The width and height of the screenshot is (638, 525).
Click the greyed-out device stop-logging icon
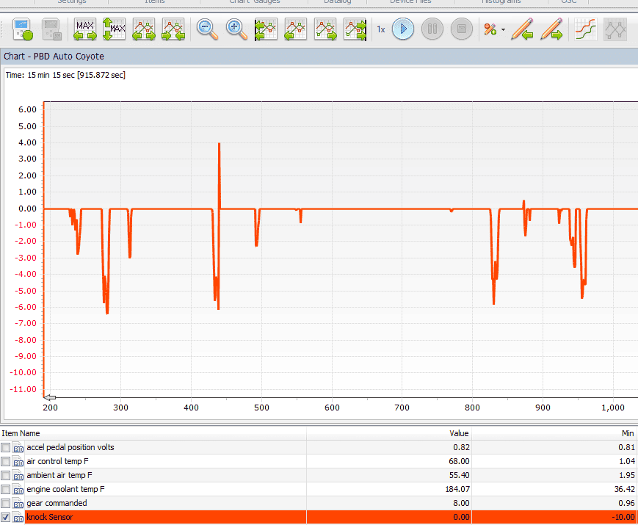pyautogui.click(x=51, y=29)
